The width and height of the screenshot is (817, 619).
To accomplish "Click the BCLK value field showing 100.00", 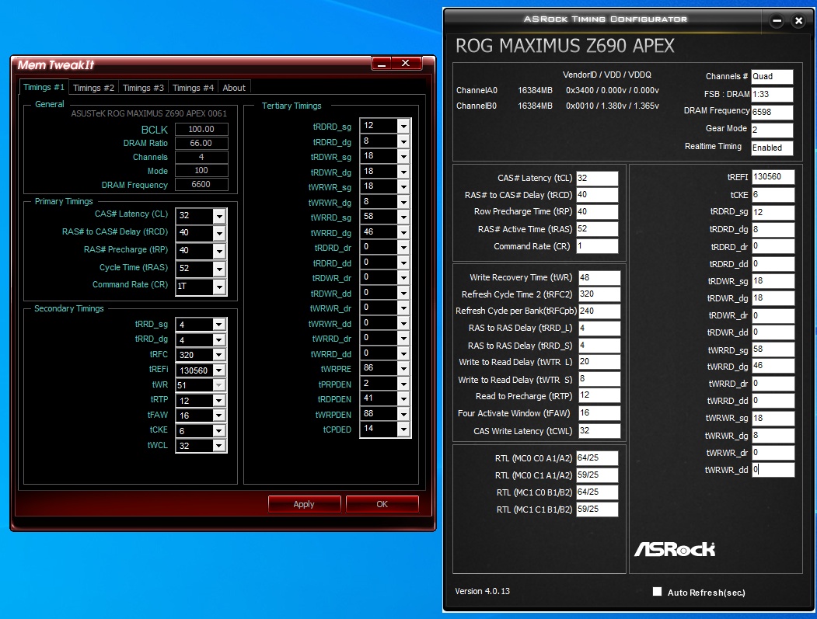I will coord(201,129).
